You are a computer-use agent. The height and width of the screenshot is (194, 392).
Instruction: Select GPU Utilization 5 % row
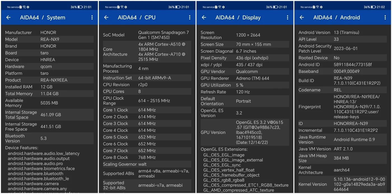point(245,85)
